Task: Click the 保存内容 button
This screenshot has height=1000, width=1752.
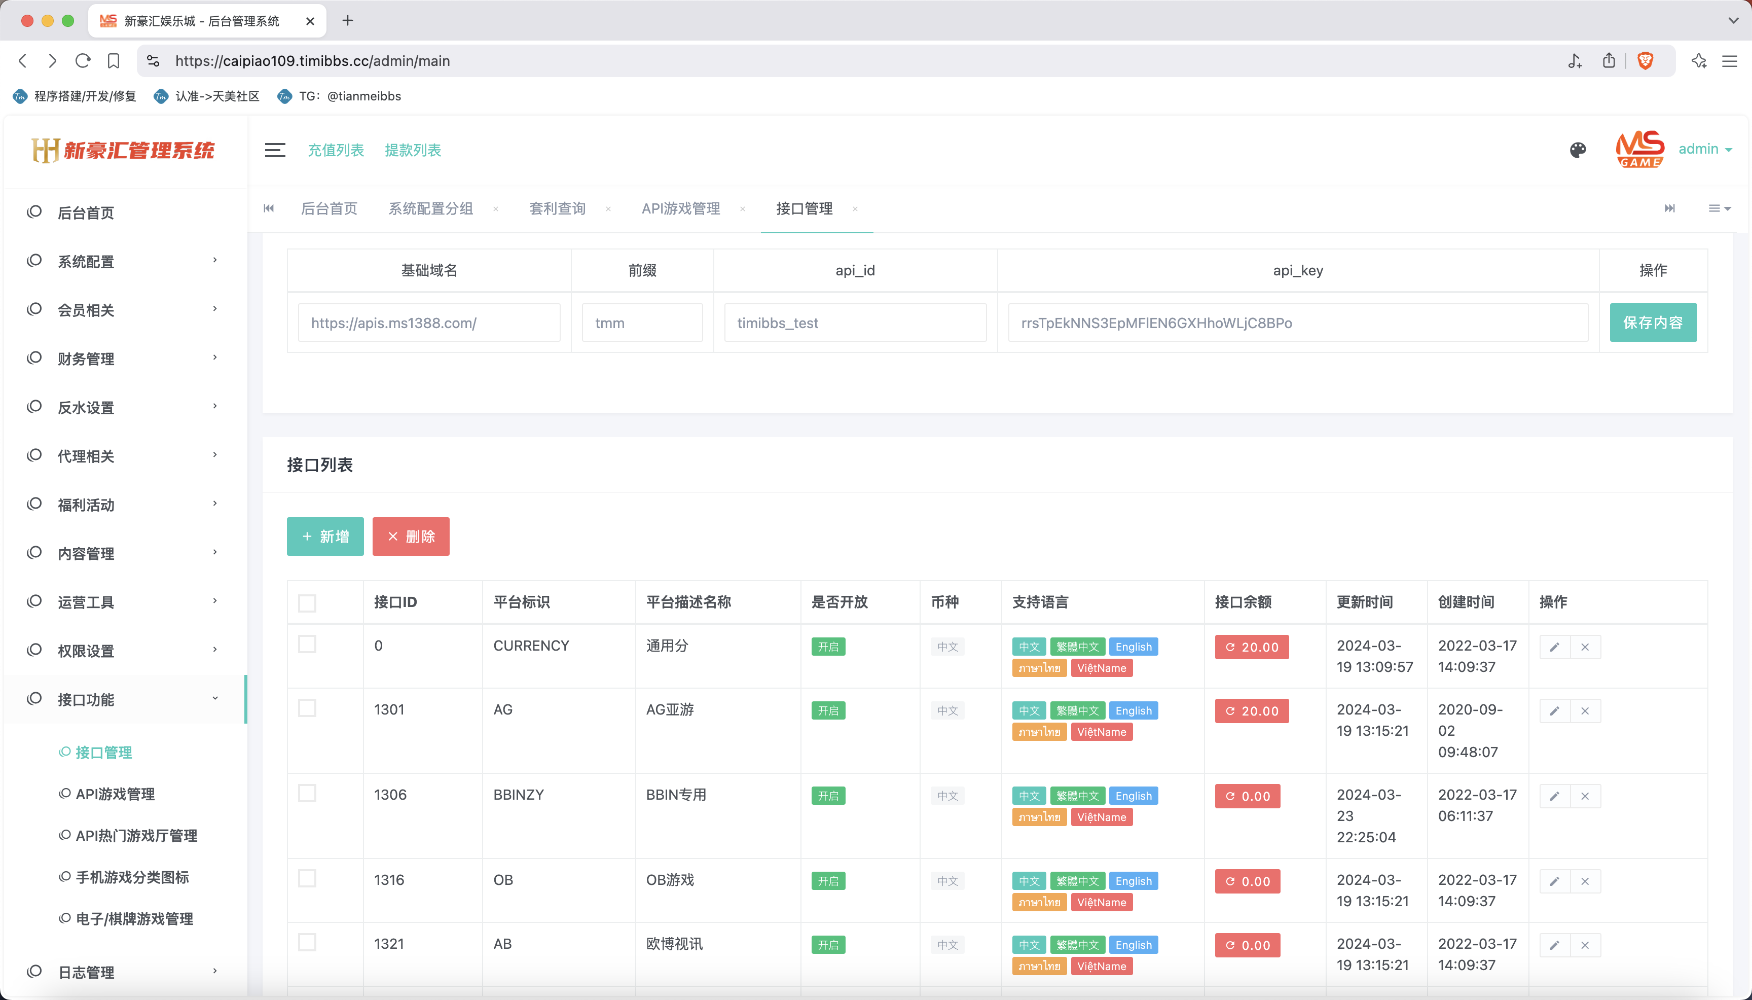Action: click(1653, 322)
